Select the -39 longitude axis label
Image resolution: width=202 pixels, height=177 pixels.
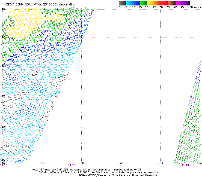[81, 163]
